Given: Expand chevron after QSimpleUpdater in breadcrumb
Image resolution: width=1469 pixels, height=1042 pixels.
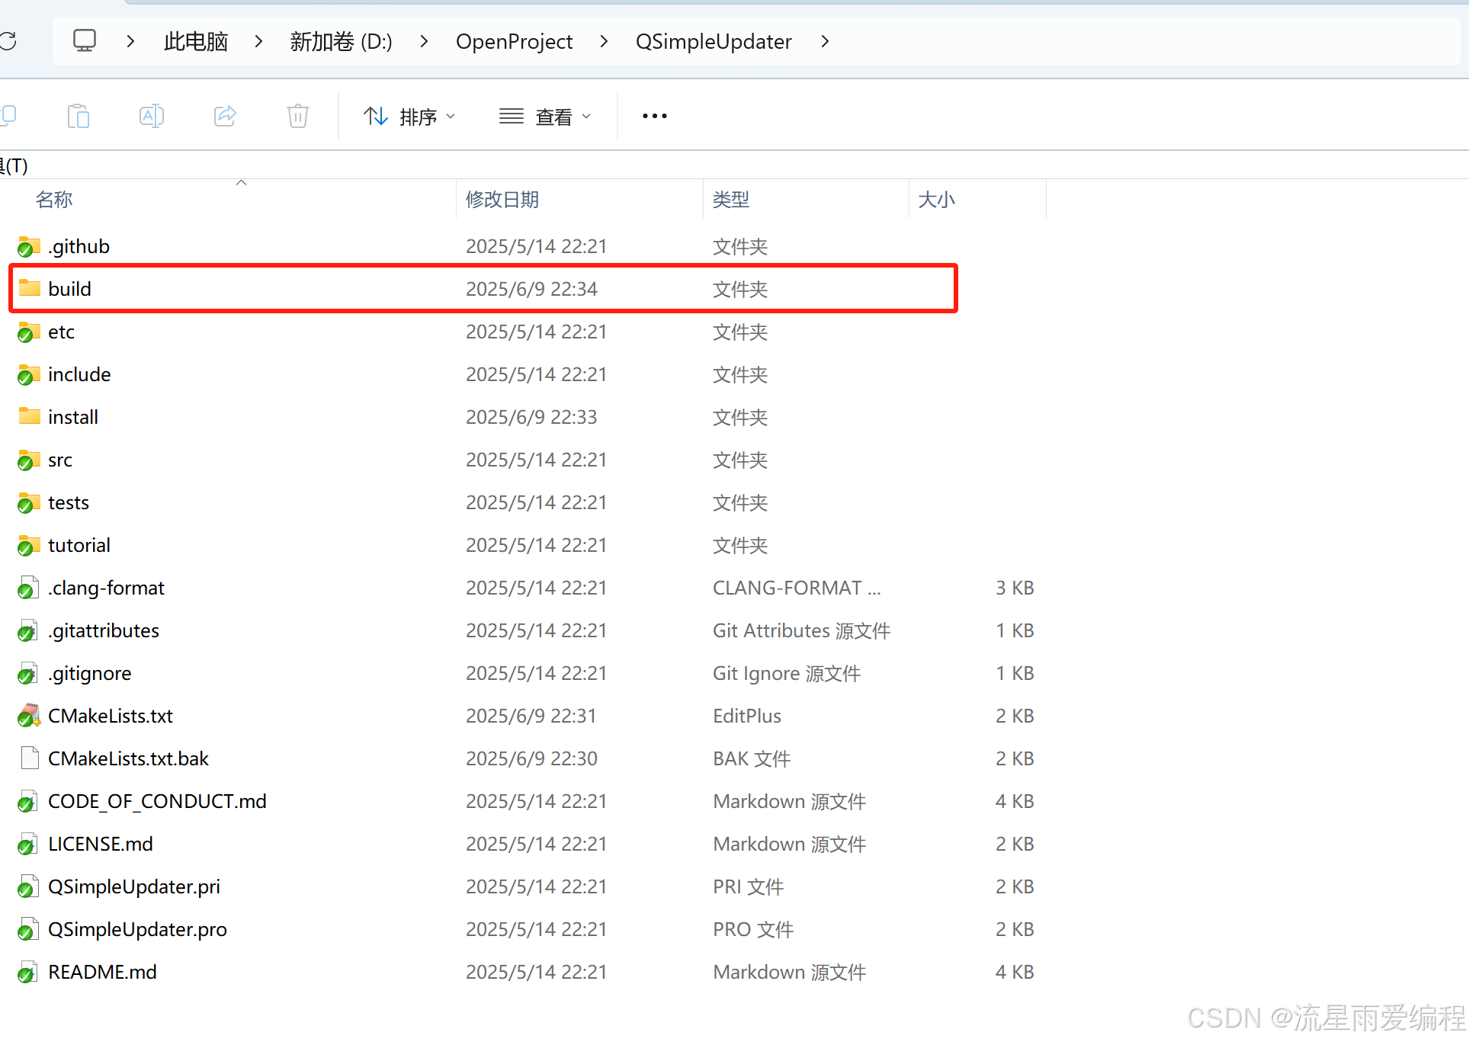Looking at the screenshot, I should [x=825, y=41].
